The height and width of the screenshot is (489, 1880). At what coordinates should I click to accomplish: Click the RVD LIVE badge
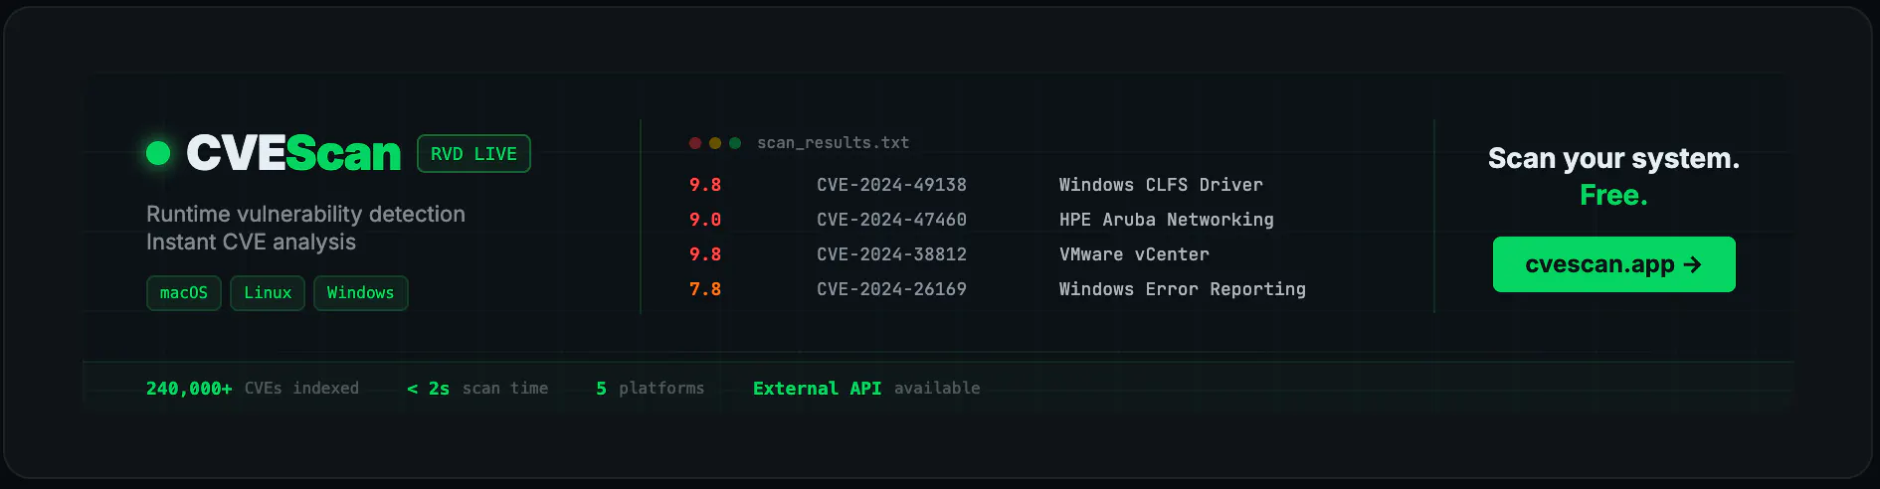[x=473, y=153]
